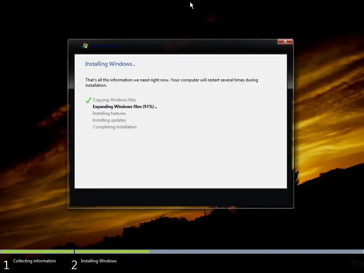The width and height of the screenshot is (364, 273).
Task: Click the 'Installing Windows' stage label at bottom
Action: 99,261
